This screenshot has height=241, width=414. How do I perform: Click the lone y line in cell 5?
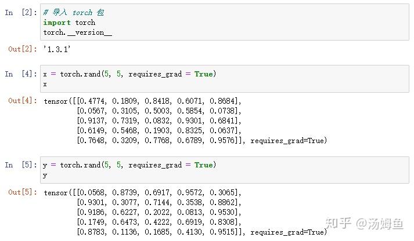point(45,175)
